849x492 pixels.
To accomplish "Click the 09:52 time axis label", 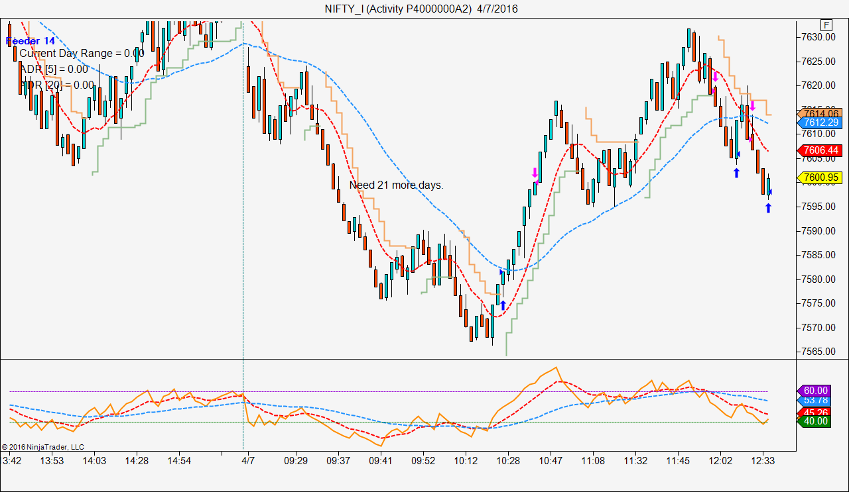I will [423, 461].
